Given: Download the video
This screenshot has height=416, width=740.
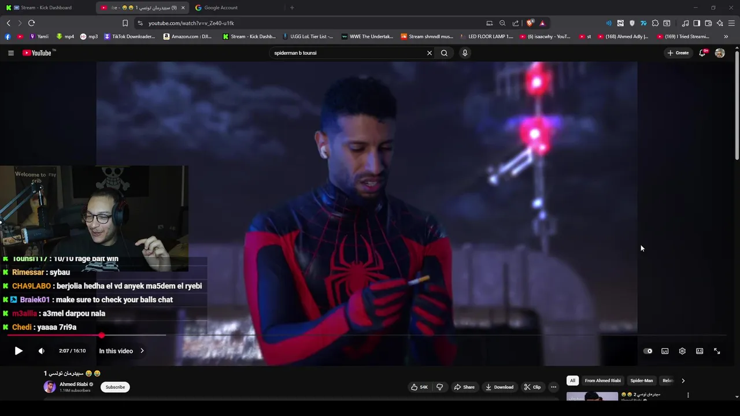Looking at the screenshot, I should pyautogui.click(x=499, y=387).
